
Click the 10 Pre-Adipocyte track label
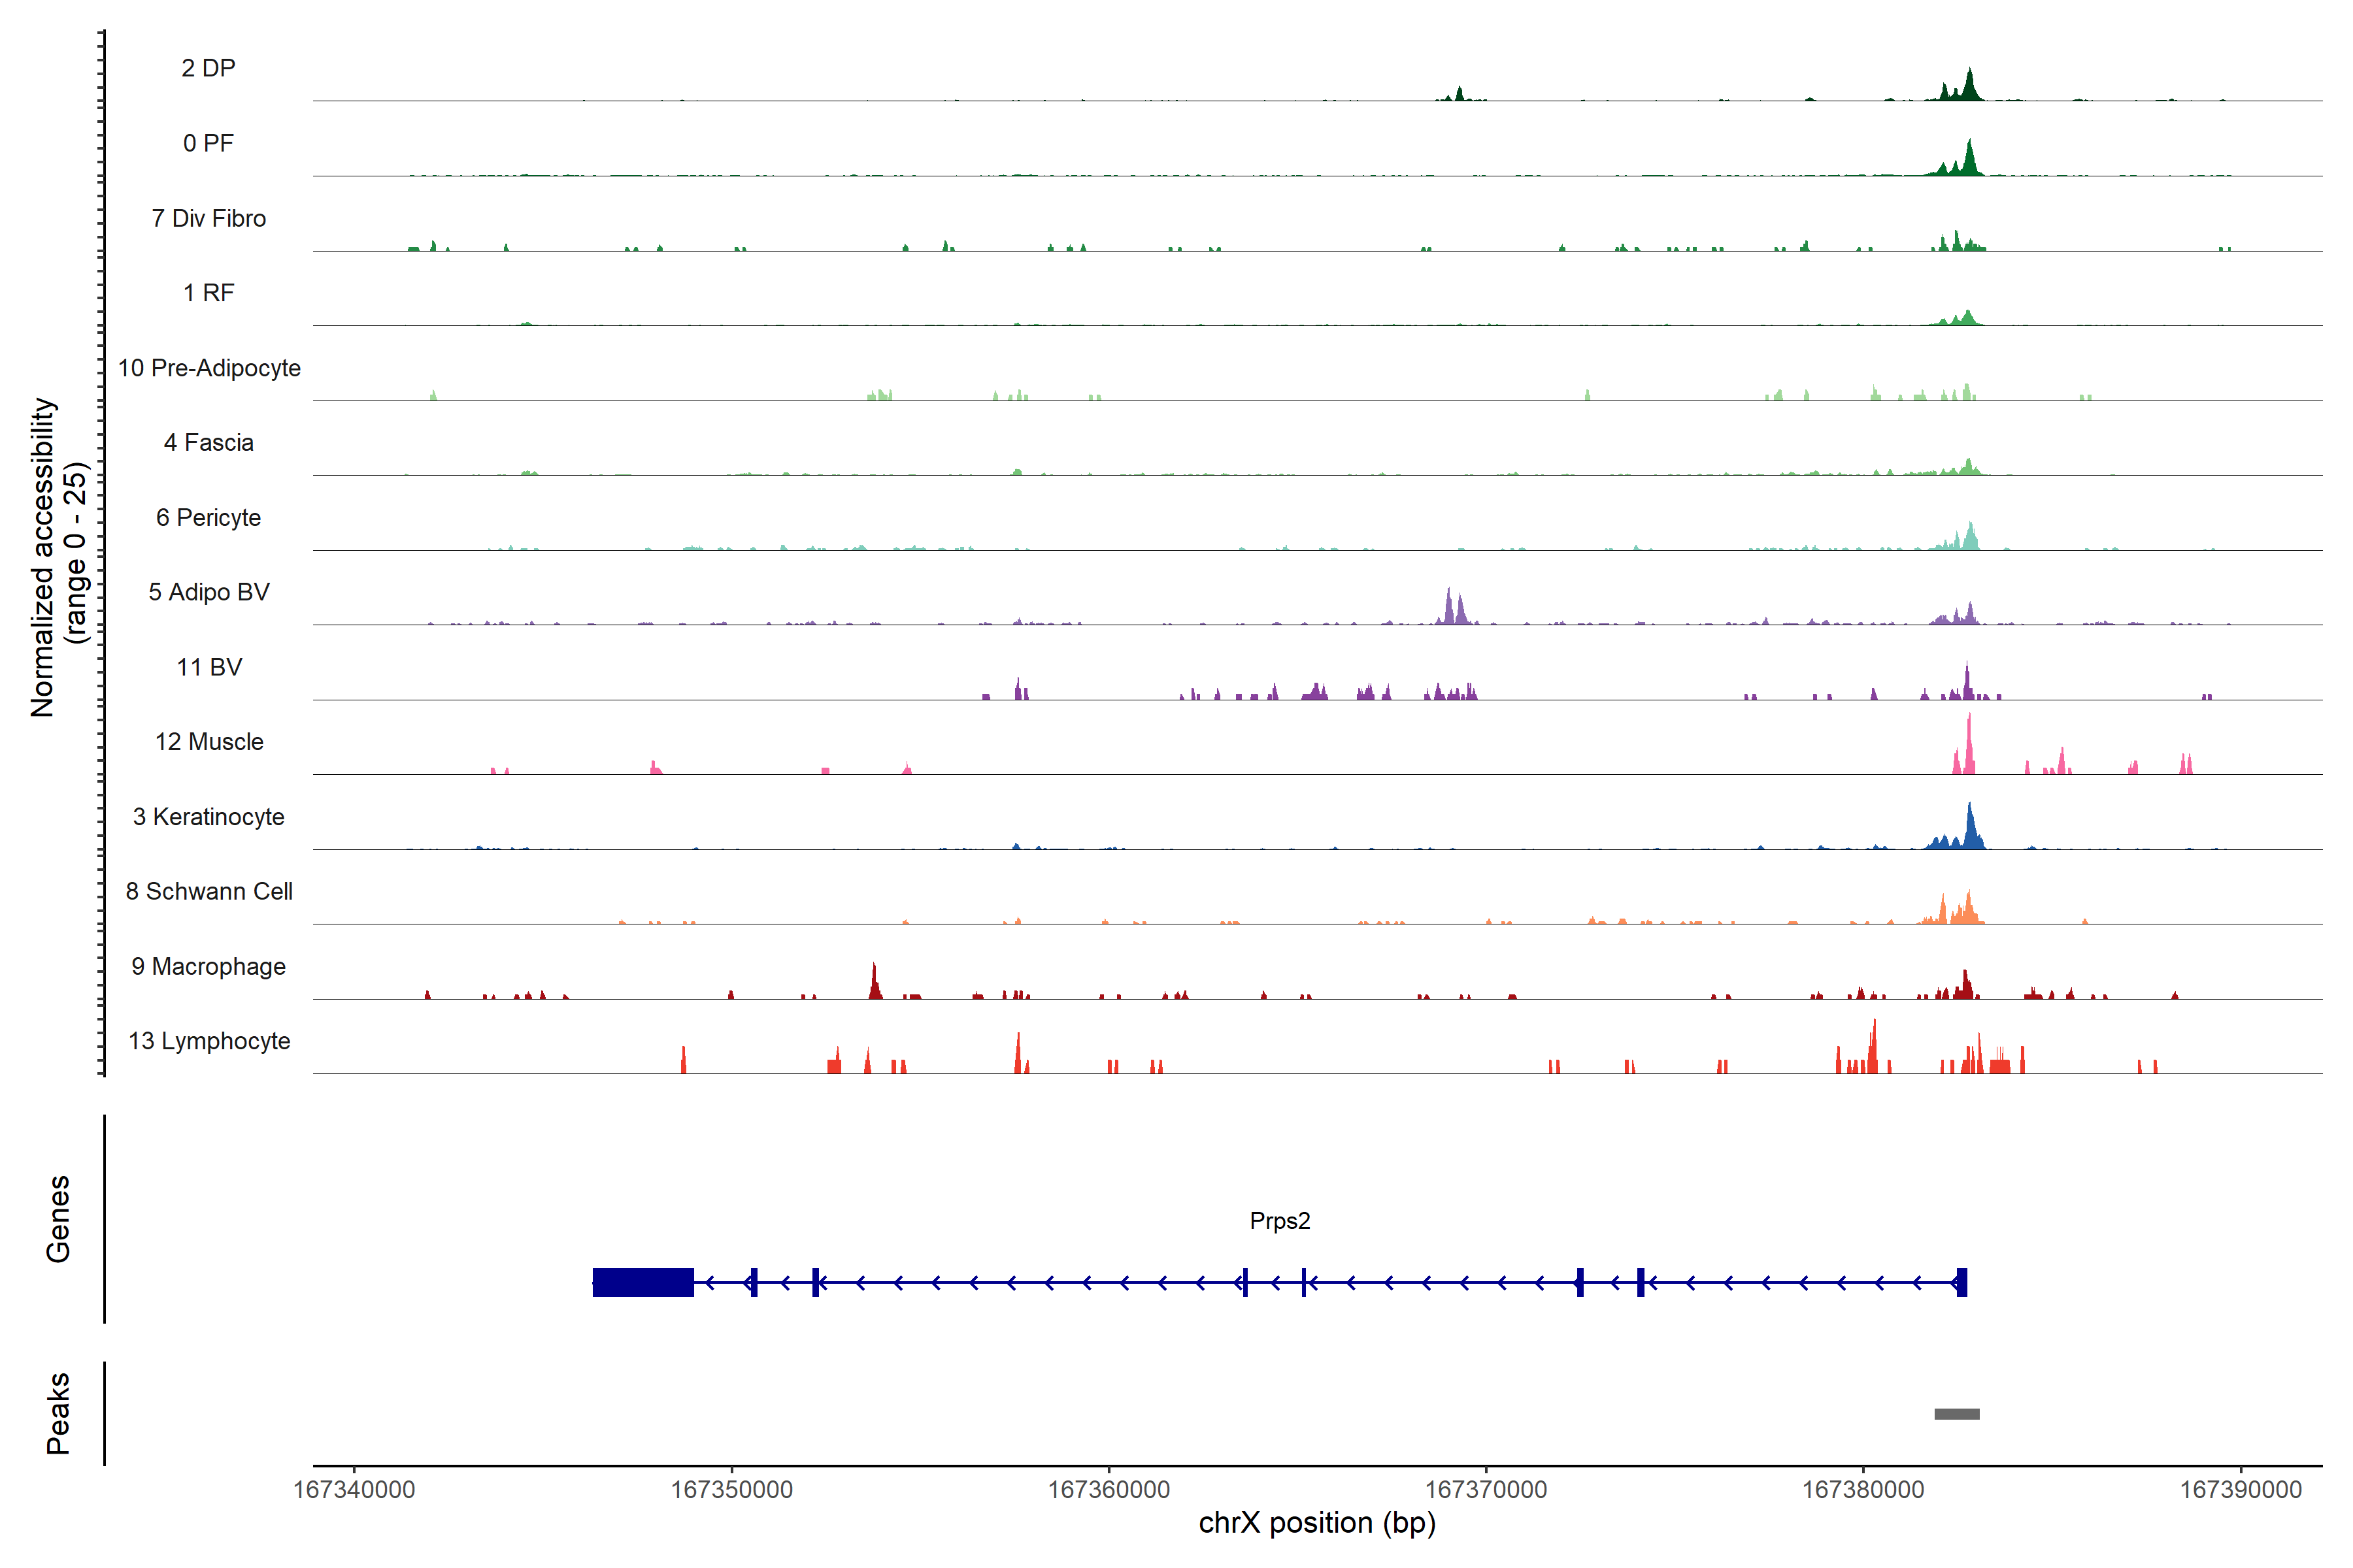coord(209,368)
